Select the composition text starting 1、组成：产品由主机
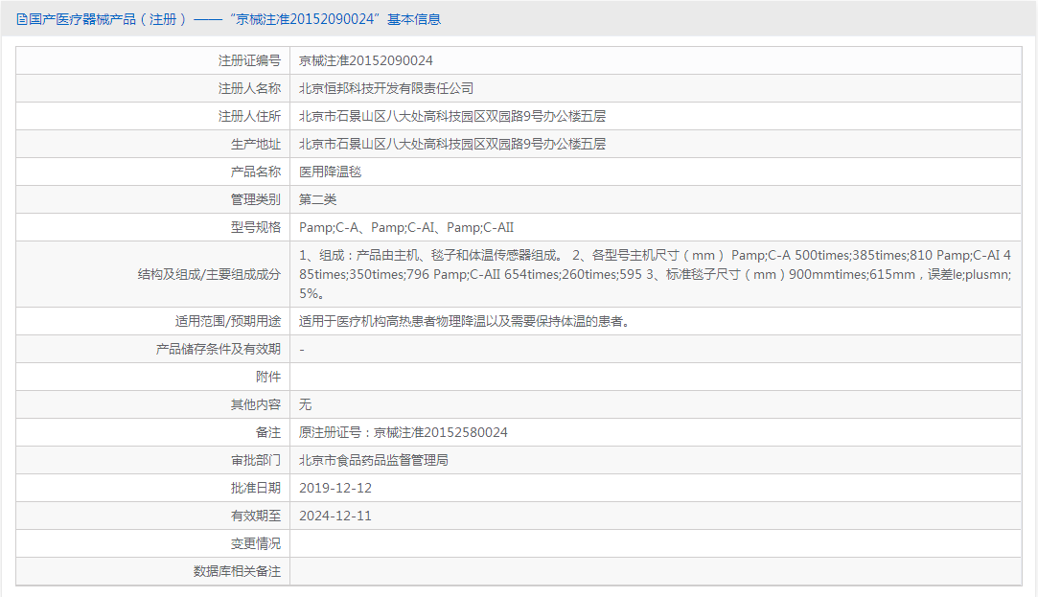The image size is (1038, 597). [x=656, y=275]
